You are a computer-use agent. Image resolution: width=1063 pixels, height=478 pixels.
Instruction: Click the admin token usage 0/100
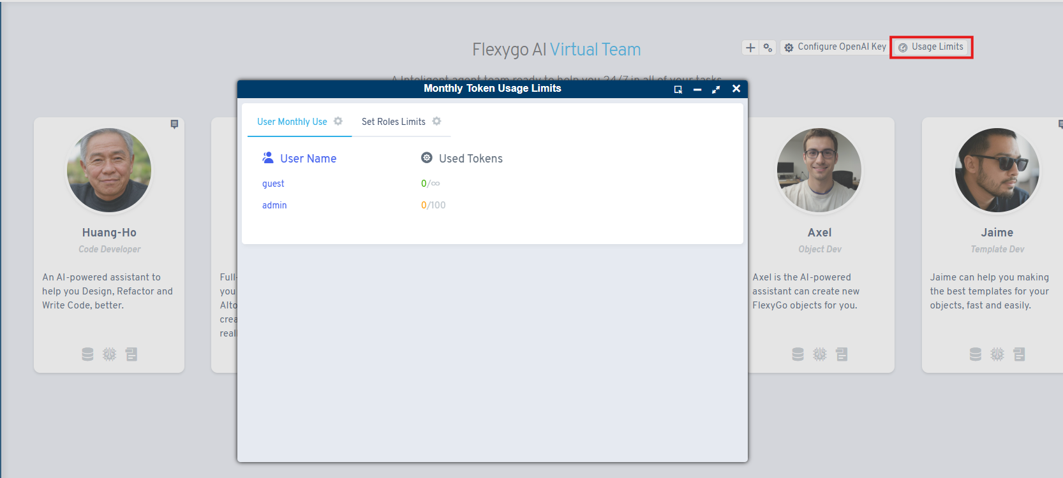[433, 205]
